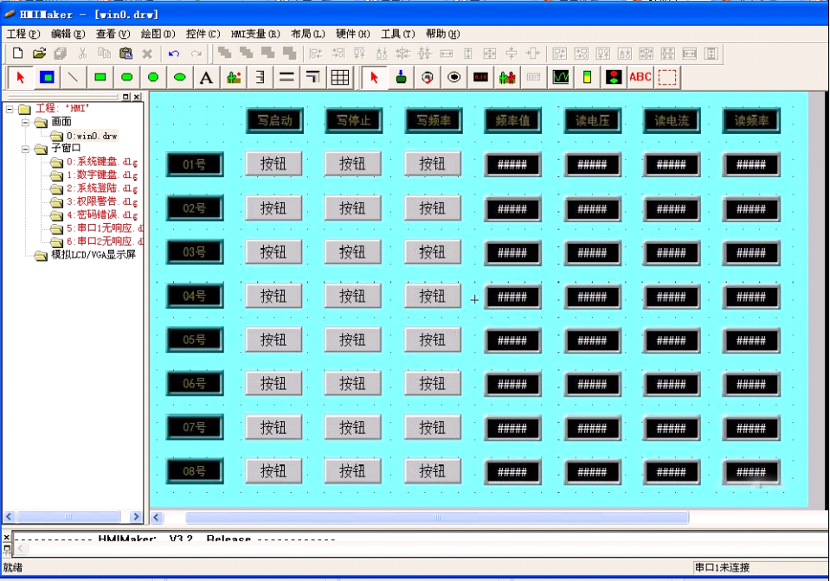This screenshot has height=581, width=830.
Task: Select 2:系统登陆.dlg in the tree
Action: click(101, 188)
